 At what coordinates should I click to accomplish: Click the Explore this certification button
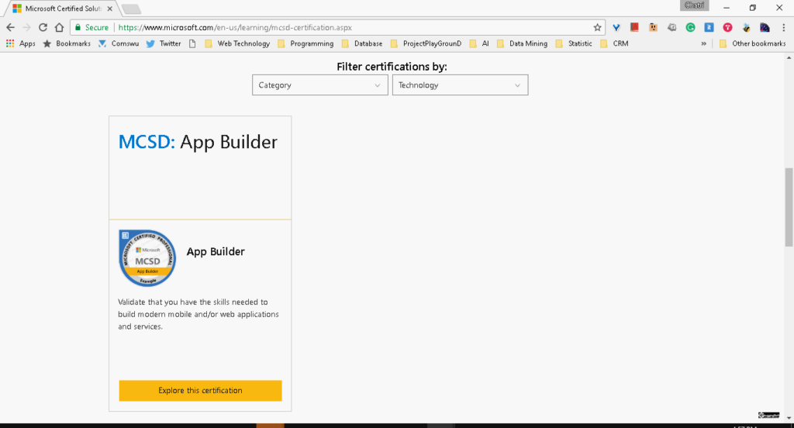[x=201, y=391]
